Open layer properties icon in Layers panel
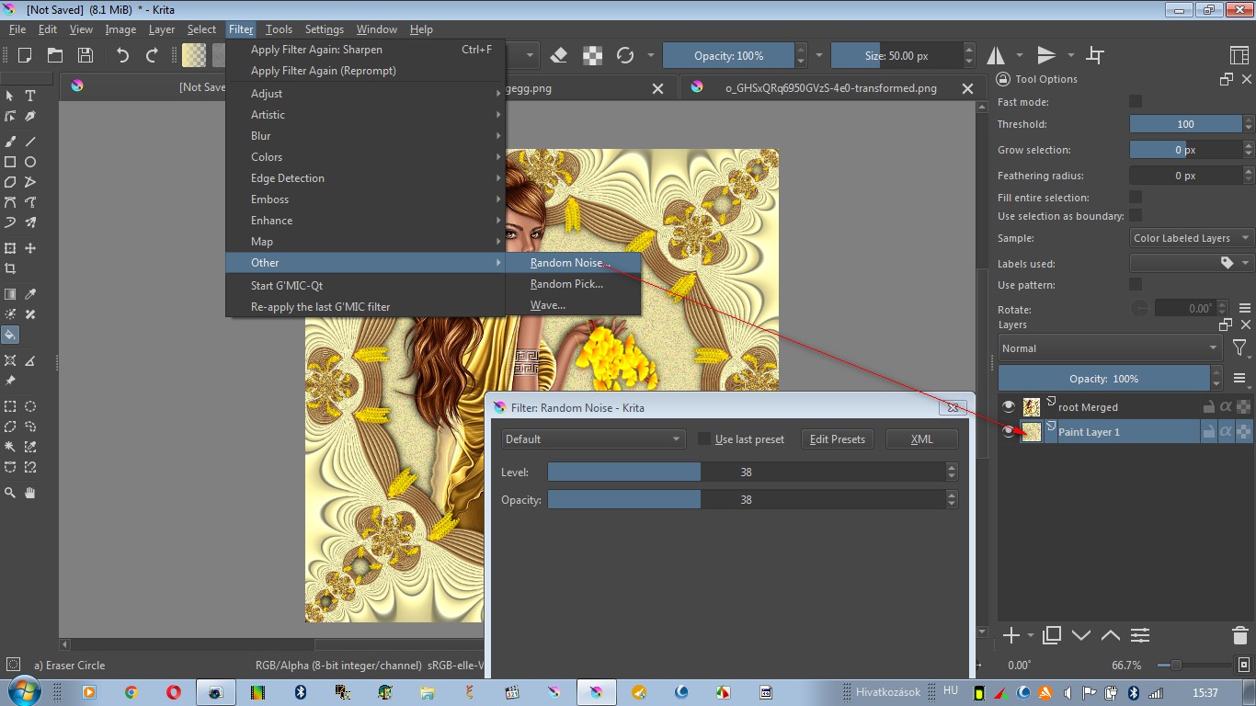 (x=1140, y=635)
